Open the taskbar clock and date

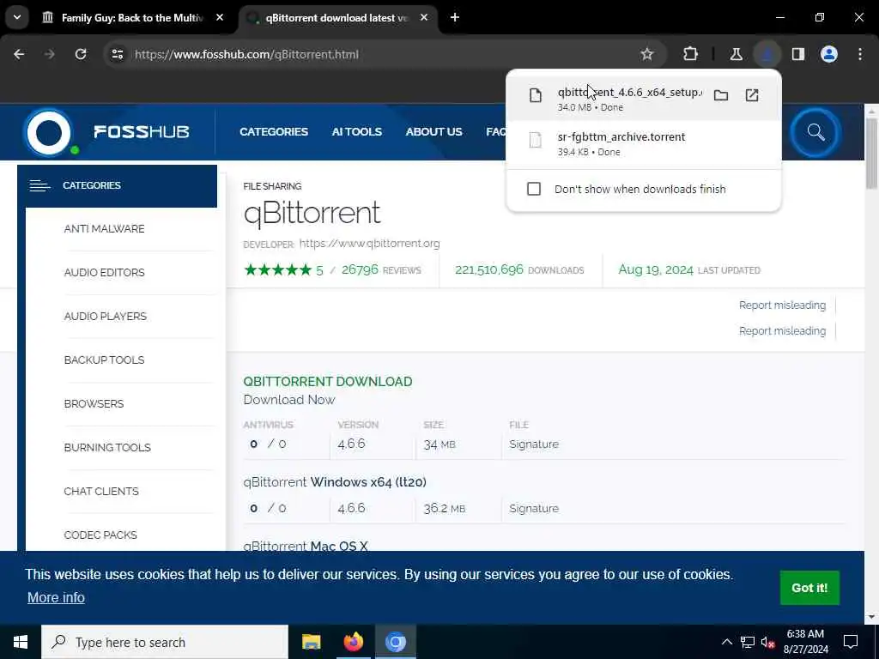pos(805,642)
